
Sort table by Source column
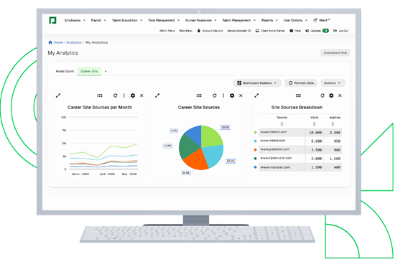pyautogui.click(x=282, y=124)
